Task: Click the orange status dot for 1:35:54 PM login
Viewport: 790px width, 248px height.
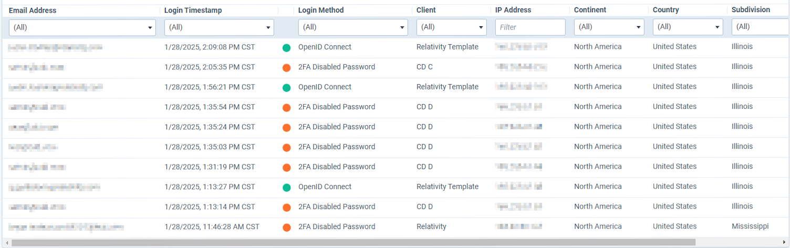Action: (286, 108)
